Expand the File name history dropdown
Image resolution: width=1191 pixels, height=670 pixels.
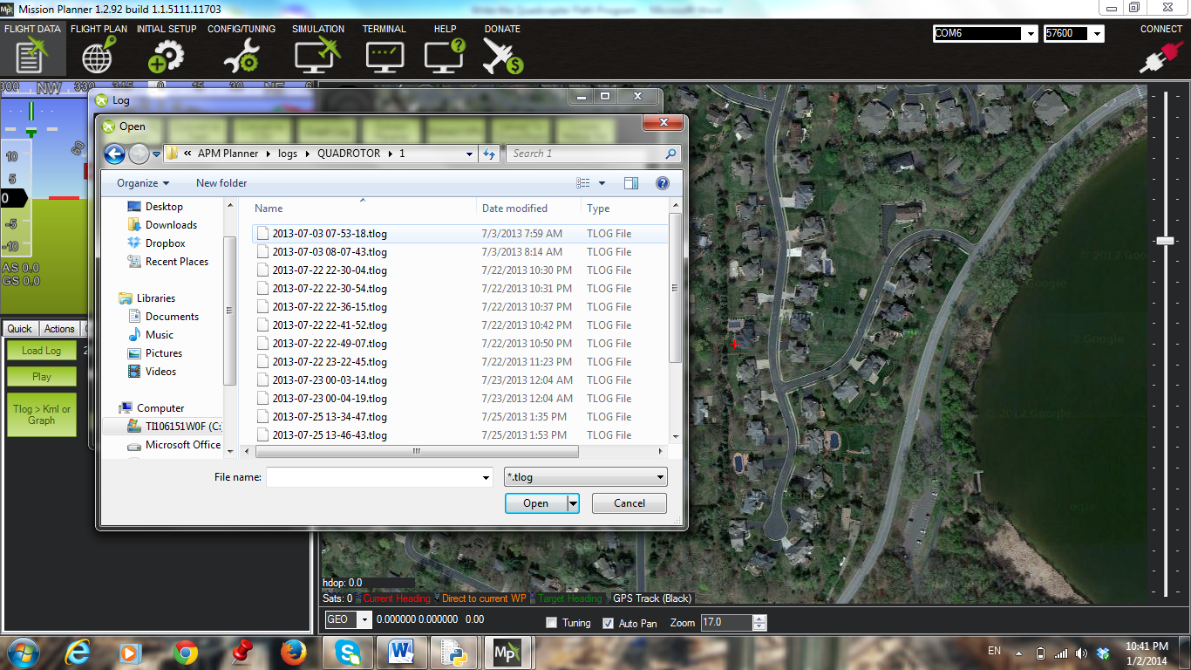click(x=486, y=477)
